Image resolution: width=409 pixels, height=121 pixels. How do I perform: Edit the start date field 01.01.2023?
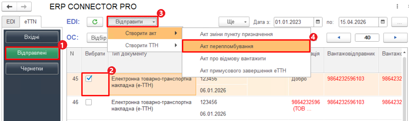tap(294, 22)
